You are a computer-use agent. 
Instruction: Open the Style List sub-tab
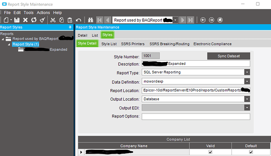[109, 44]
